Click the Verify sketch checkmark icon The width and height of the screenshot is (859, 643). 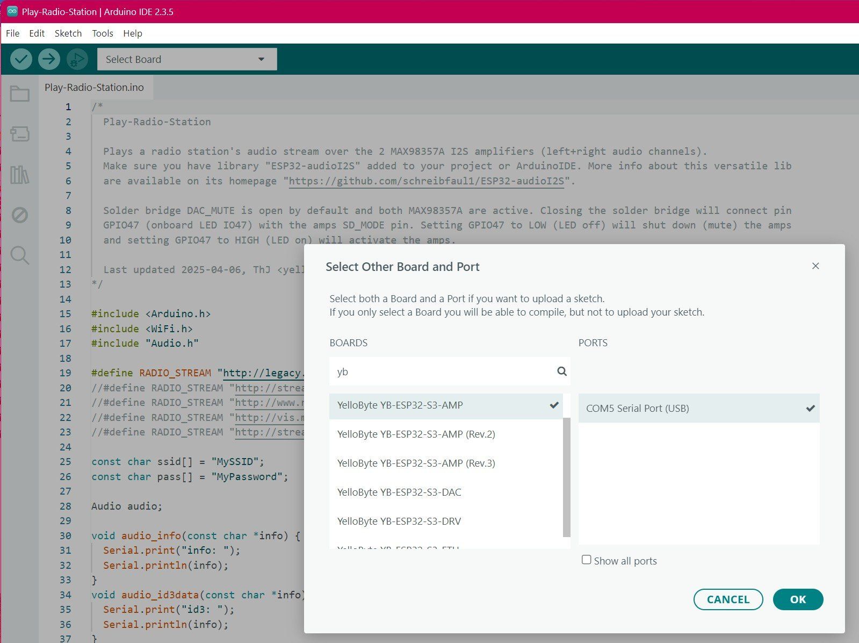[x=21, y=59]
